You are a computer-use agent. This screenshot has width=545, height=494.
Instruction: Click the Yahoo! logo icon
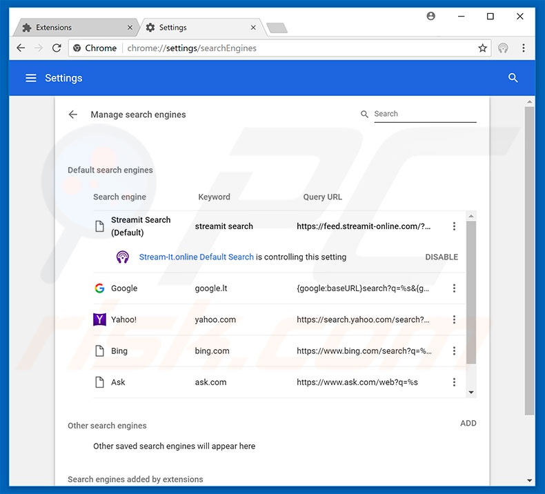click(x=99, y=319)
